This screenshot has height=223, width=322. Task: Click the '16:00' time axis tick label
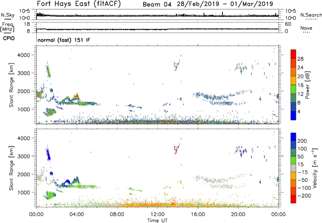(198, 215)
